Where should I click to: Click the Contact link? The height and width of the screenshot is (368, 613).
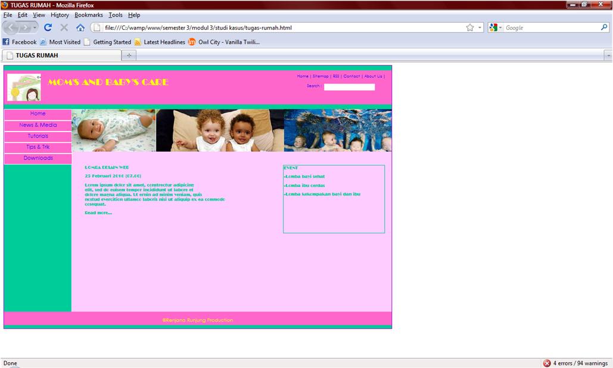click(351, 76)
